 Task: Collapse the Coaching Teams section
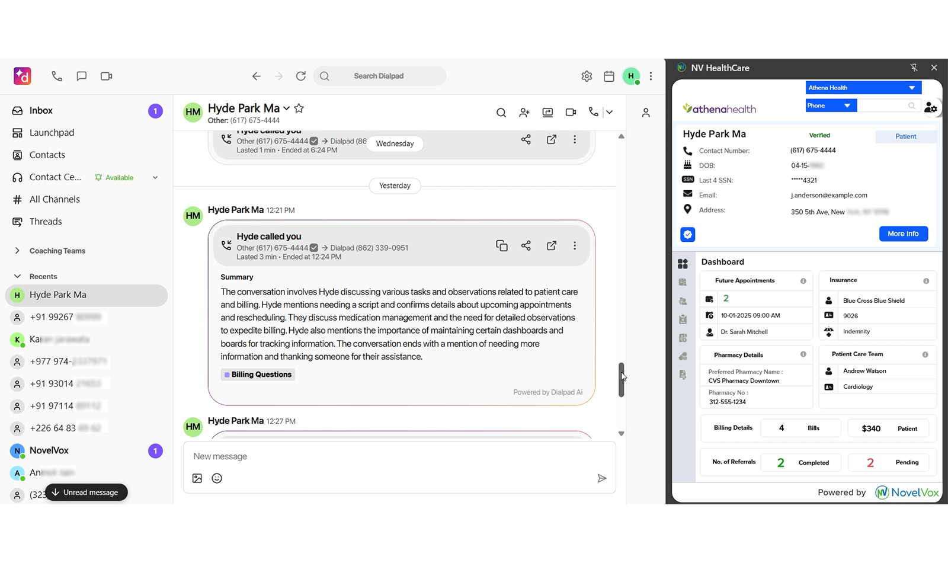(x=18, y=250)
